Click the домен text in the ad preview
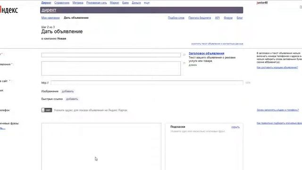The height and width of the screenshot is (170, 302). click(x=193, y=65)
